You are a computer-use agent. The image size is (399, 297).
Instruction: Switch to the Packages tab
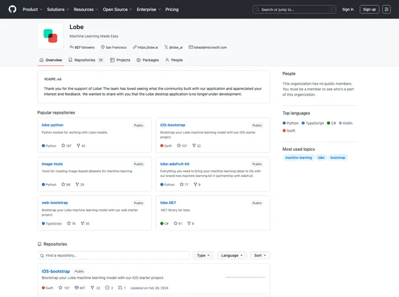(x=147, y=60)
